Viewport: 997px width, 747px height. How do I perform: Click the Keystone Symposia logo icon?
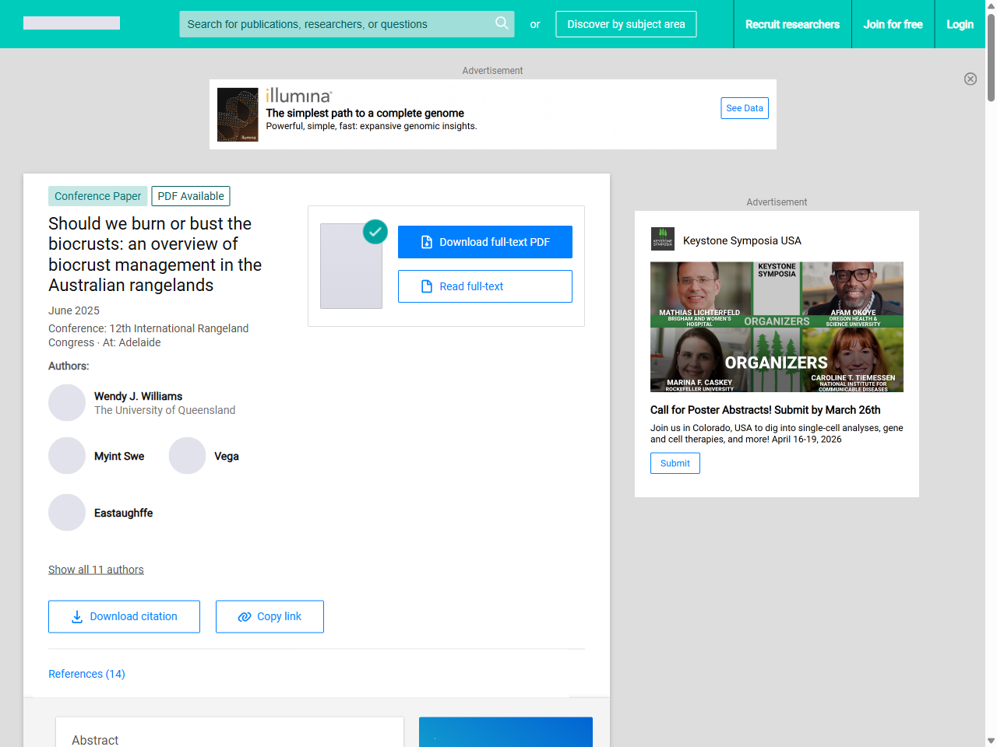tap(663, 240)
